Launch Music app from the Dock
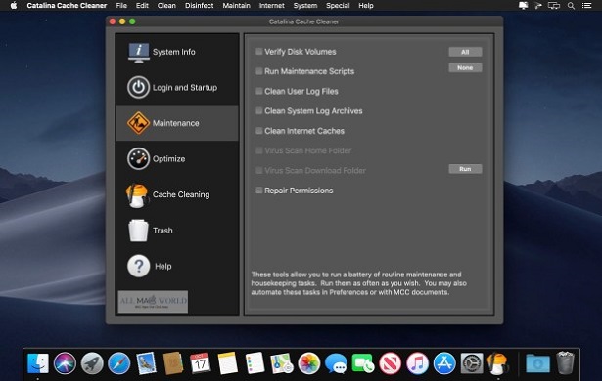This screenshot has height=381, width=602. click(417, 363)
